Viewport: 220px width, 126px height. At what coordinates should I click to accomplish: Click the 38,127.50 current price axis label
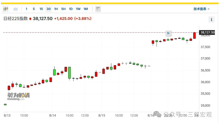207,32
